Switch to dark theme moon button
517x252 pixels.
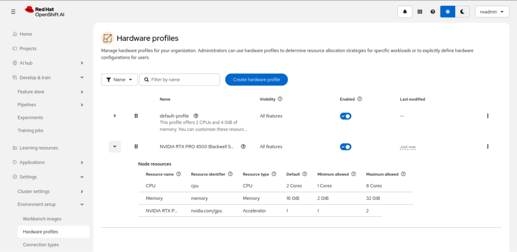462,12
